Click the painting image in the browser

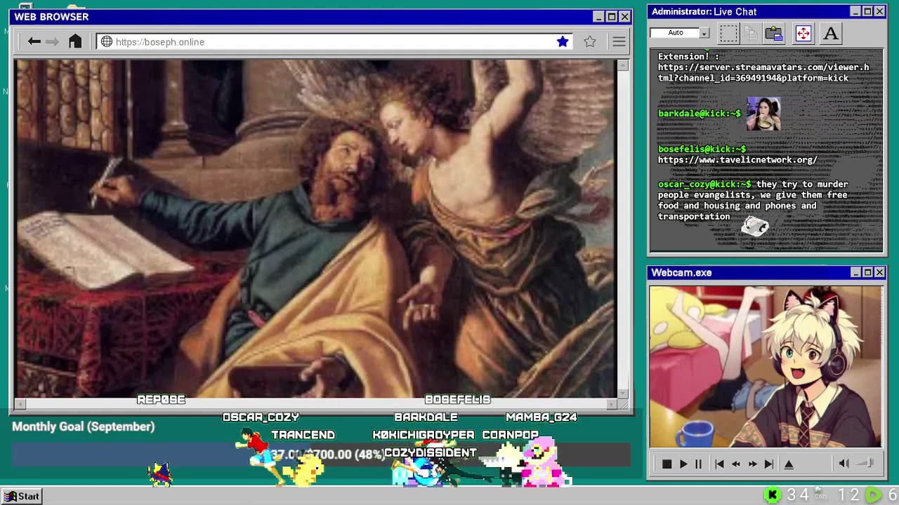click(x=315, y=229)
